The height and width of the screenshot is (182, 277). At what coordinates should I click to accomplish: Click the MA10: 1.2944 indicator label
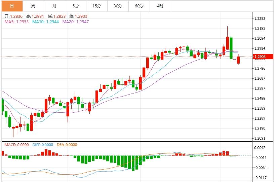click(46, 22)
